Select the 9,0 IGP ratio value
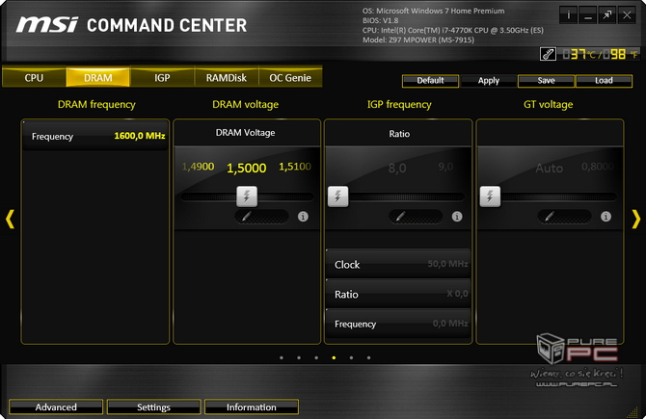The height and width of the screenshot is (419, 646). coord(445,167)
